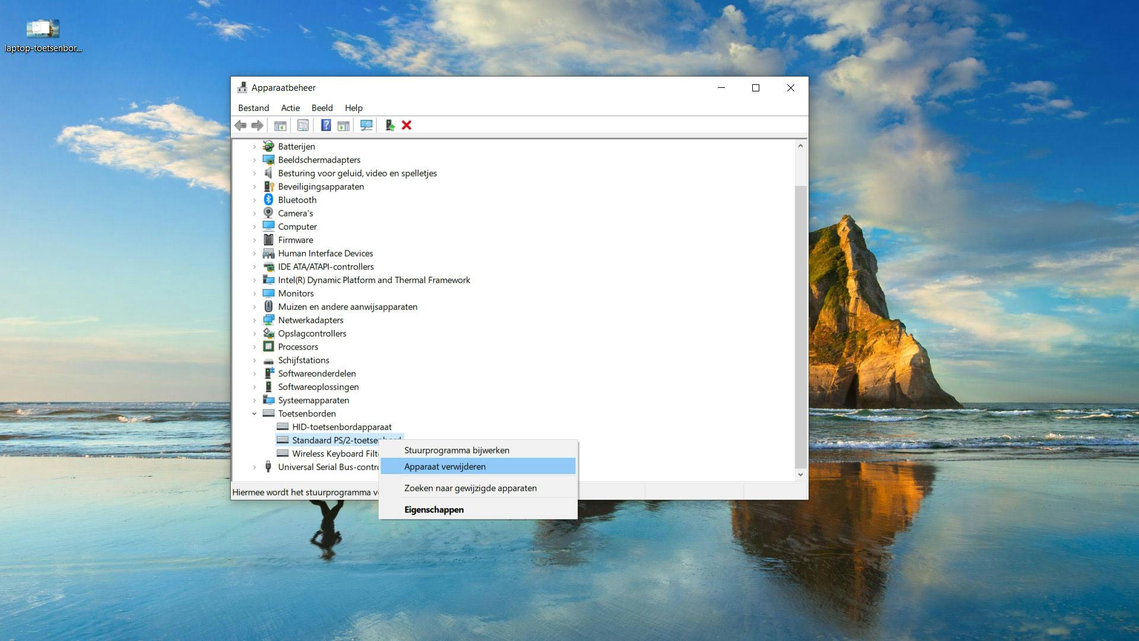The width and height of the screenshot is (1139, 641).
Task: Select HID-toetsenbordapparaat device
Action: tap(342, 427)
